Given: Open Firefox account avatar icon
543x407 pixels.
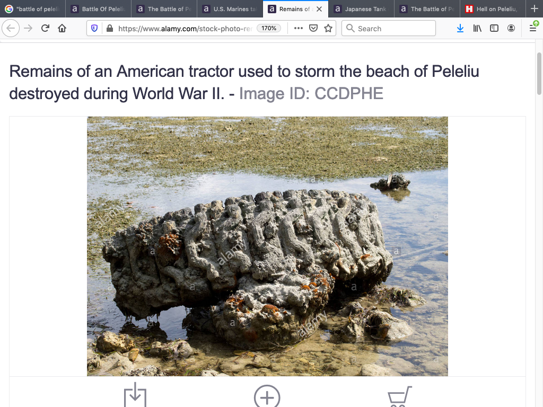Looking at the screenshot, I should tap(511, 29).
